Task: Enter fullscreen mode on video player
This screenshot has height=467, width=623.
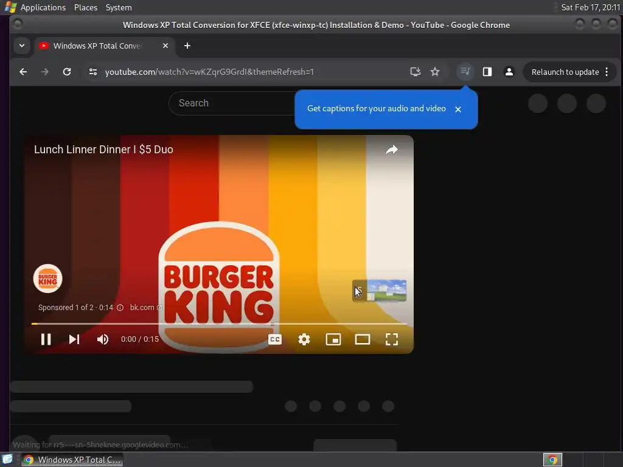Action: point(391,339)
